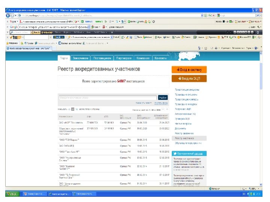Sort by Наименование column header

[66, 117]
